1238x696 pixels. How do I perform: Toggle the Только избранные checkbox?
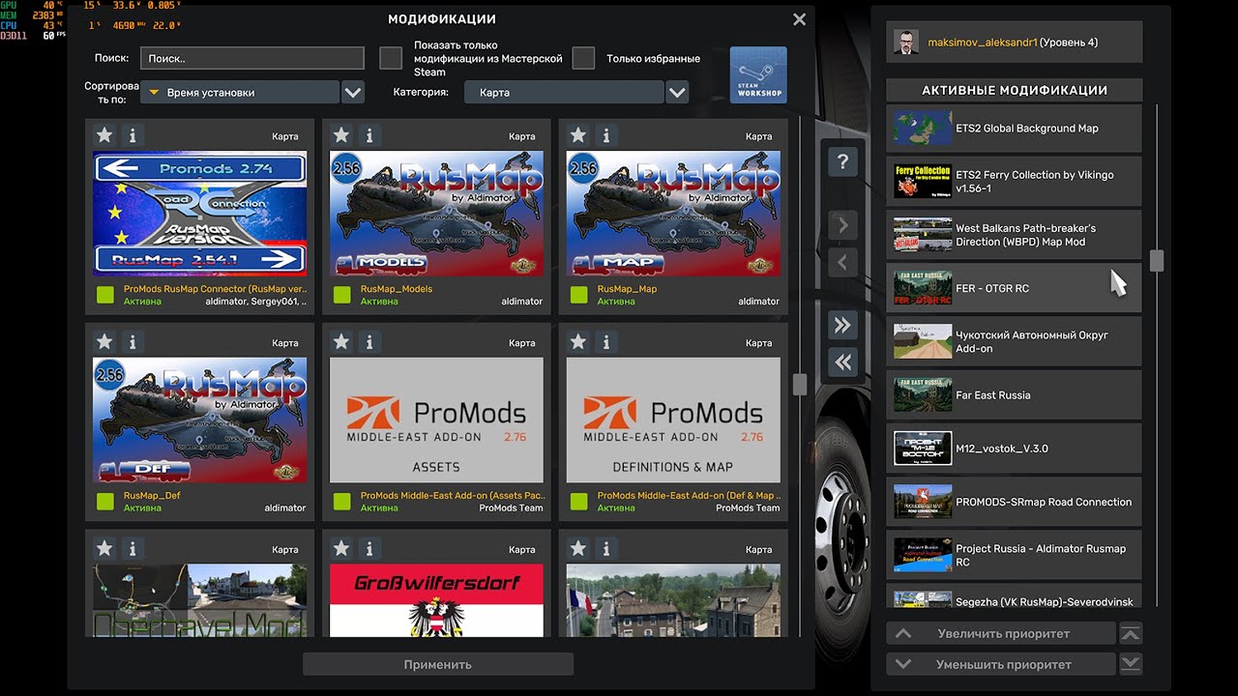583,58
